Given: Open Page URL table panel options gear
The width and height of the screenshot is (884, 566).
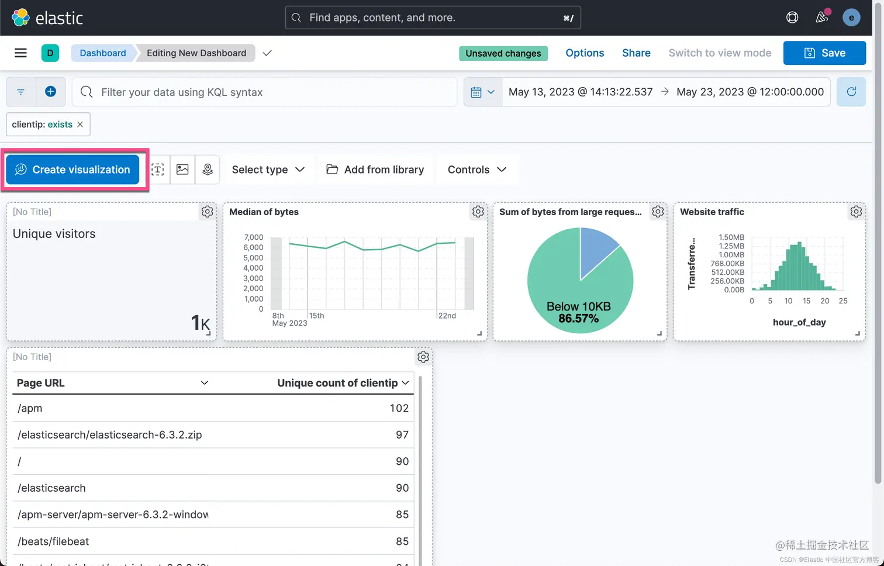Looking at the screenshot, I should (423, 357).
